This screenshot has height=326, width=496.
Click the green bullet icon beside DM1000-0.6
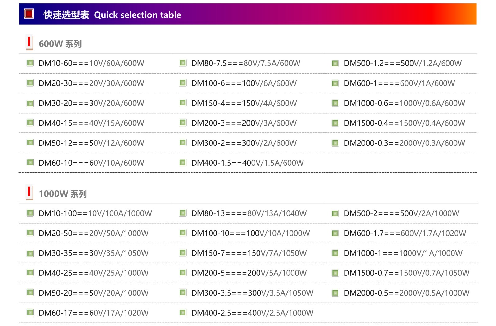pos(335,103)
